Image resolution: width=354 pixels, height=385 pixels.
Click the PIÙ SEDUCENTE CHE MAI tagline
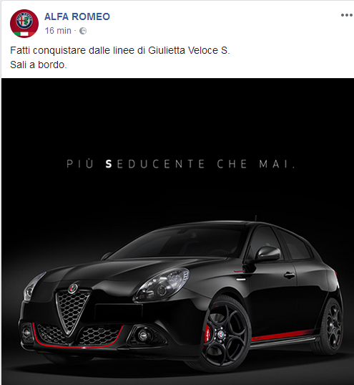coord(181,164)
